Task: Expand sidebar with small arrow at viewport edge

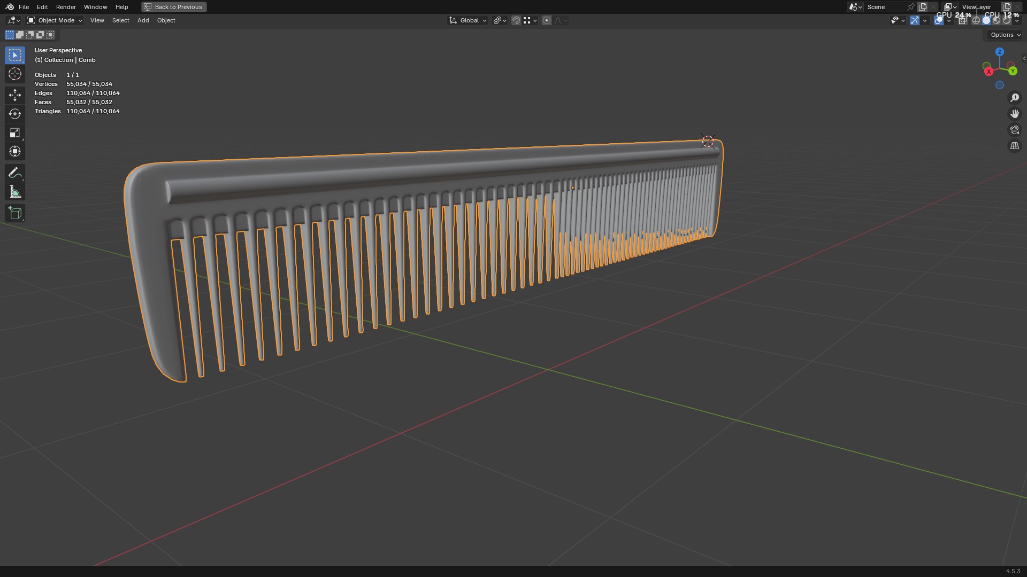Action: pyautogui.click(x=1024, y=58)
